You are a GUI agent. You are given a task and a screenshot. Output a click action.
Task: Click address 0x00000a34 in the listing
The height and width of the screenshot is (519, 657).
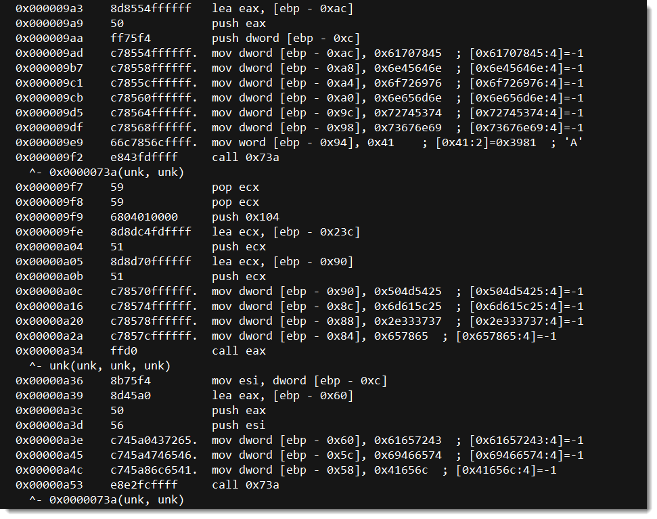point(49,351)
